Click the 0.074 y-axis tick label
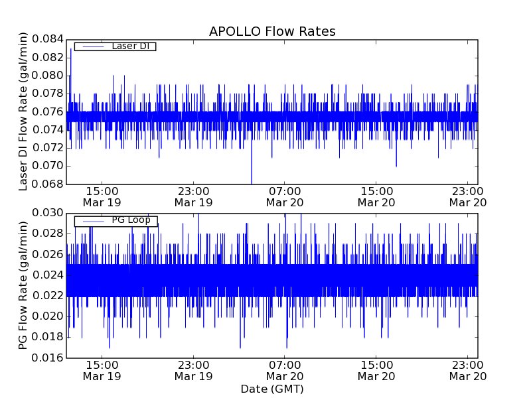The width and height of the screenshot is (531, 398). 48,129
